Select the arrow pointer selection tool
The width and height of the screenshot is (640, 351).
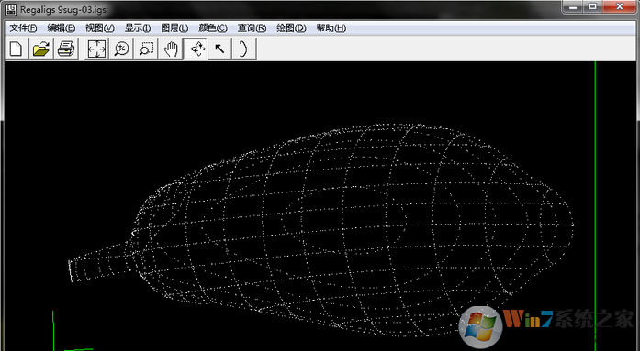click(x=219, y=49)
